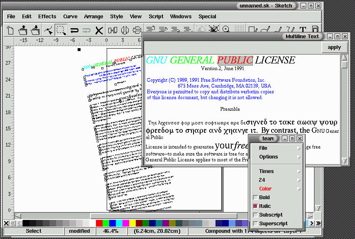Click the Preamble heading in text editor

[230, 109]
